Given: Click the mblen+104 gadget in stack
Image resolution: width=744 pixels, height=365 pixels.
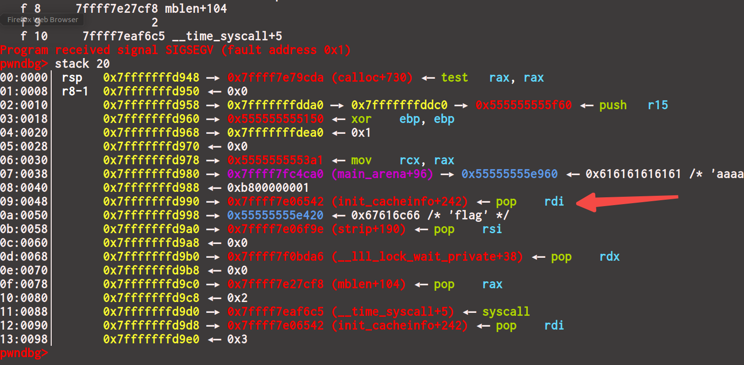Looking at the screenshot, I should 316,284.
